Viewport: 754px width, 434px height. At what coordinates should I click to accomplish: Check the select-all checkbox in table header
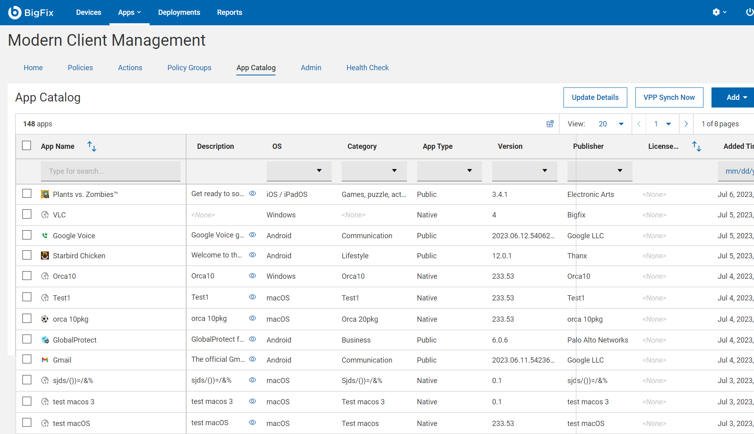point(26,145)
